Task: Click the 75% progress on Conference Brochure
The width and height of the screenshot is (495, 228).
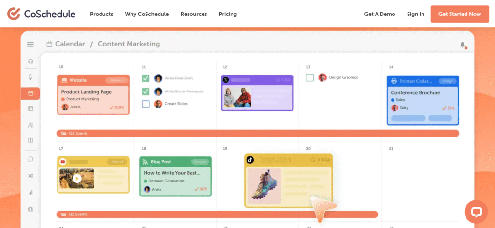Action: [x=448, y=108]
